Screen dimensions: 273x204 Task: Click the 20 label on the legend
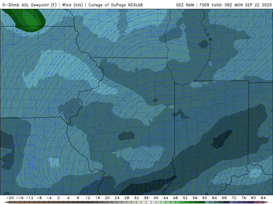107,198
